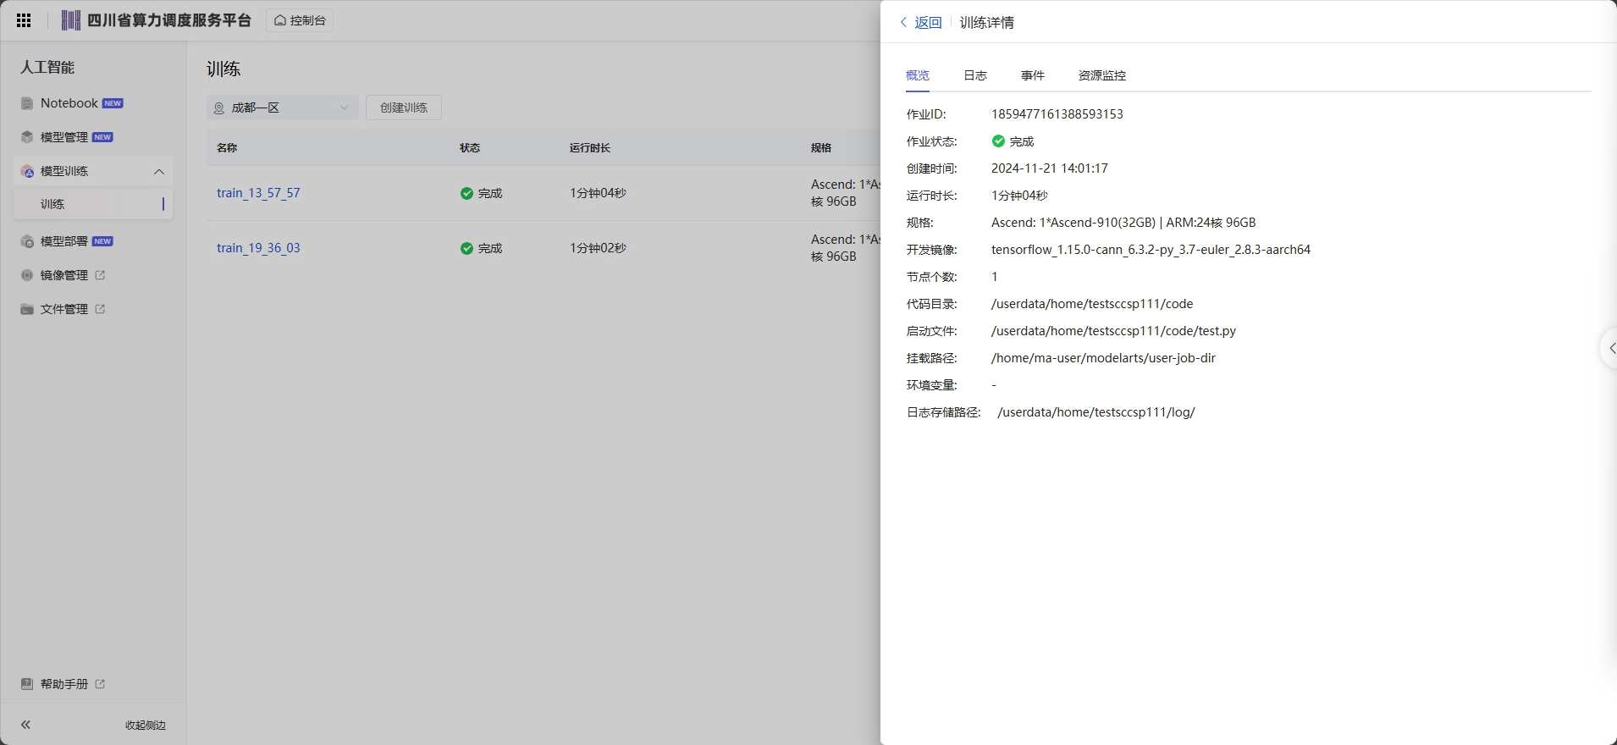Click the 帮助手册 book icon
The height and width of the screenshot is (745, 1617).
click(x=27, y=684)
